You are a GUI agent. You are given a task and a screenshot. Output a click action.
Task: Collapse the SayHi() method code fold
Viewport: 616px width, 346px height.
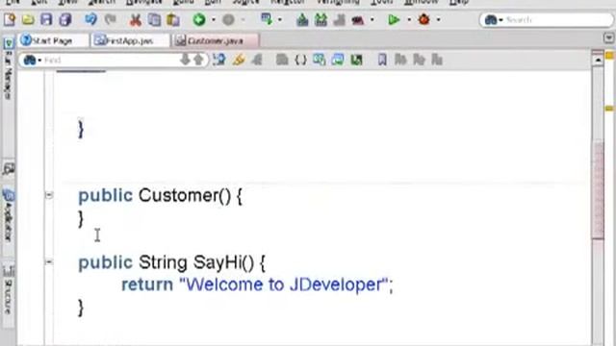[x=49, y=261]
